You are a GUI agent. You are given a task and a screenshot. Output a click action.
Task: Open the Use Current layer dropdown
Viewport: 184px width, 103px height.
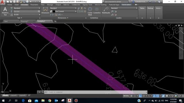tap(65, 11)
